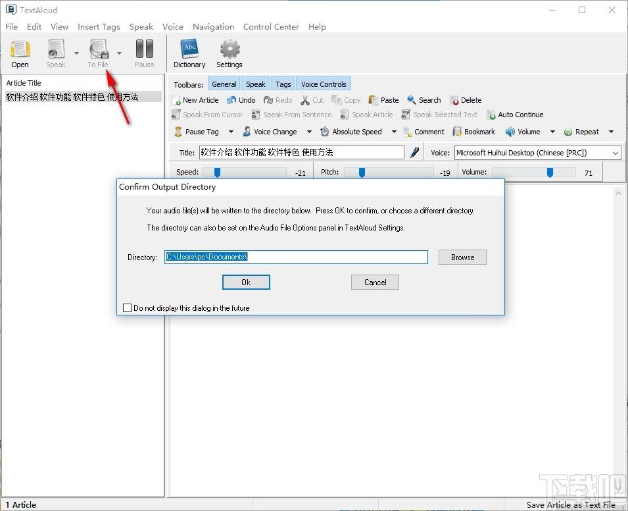This screenshot has width=628, height=511.
Task: Toggle the Tags toolbar button
Action: [x=283, y=84]
